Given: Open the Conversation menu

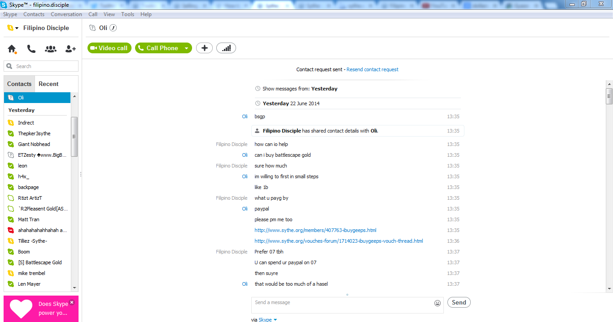Looking at the screenshot, I should coord(66,14).
